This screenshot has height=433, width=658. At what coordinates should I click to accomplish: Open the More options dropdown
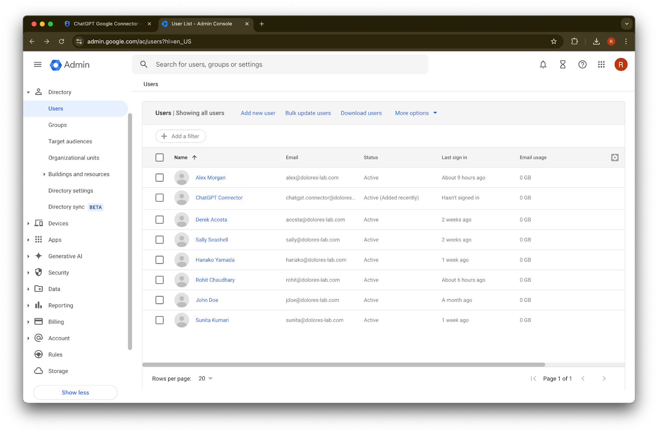pyautogui.click(x=416, y=113)
